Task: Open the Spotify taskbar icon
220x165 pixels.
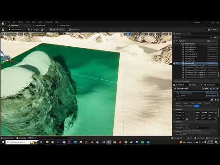Action: point(143,142)
